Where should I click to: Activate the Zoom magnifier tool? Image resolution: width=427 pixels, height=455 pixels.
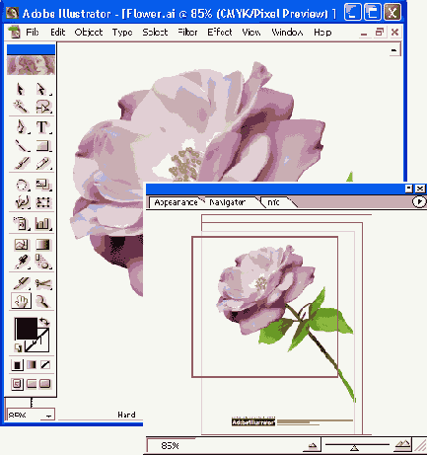coord(42,301)
